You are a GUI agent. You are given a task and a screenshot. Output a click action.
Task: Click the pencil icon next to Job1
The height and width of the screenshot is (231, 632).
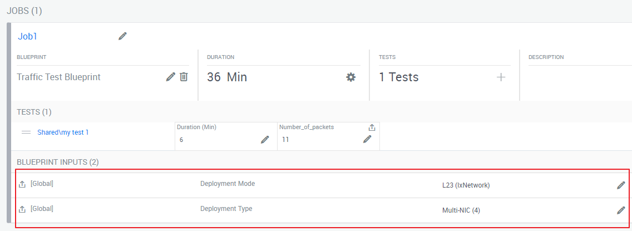122,36
